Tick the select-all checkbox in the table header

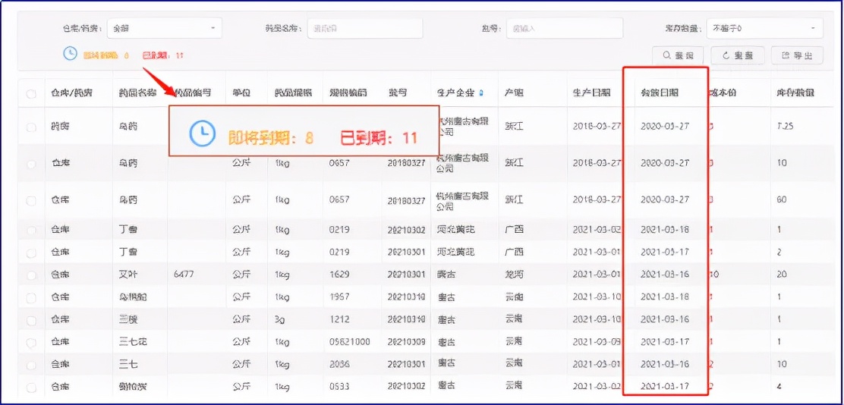(x=31, y=93)
